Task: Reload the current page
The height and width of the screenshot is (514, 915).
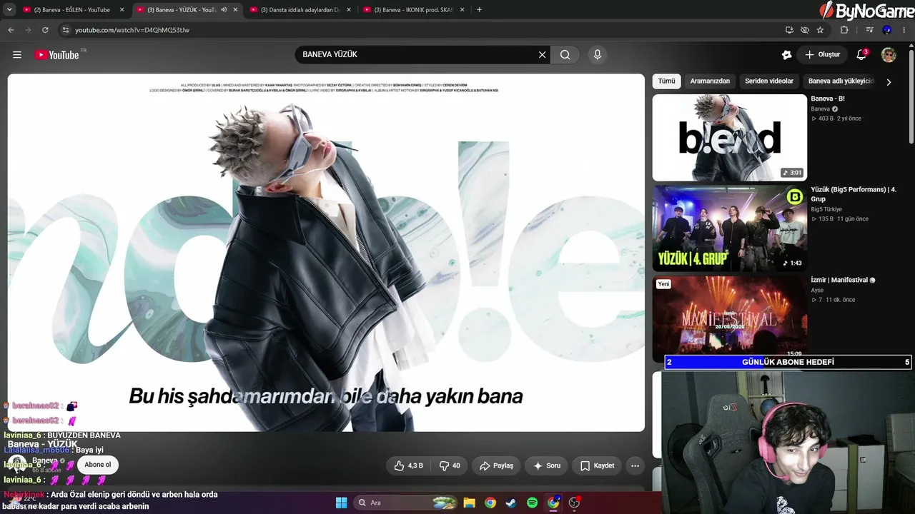Action: 45,30
